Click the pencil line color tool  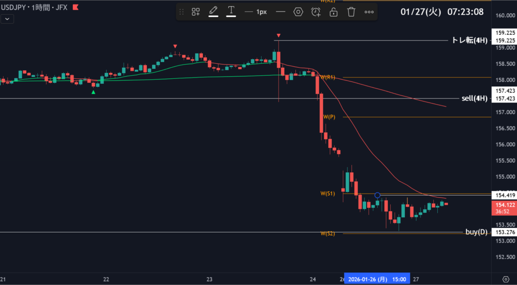click(x=213, y=11)
